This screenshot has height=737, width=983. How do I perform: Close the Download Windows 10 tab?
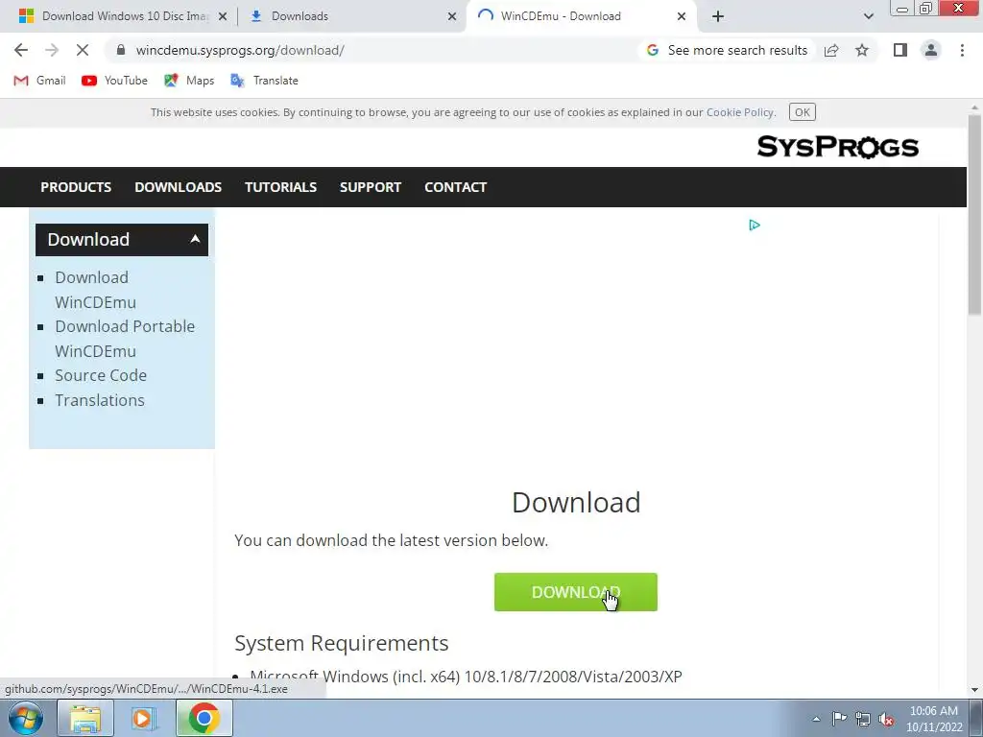tap(223, 16)
